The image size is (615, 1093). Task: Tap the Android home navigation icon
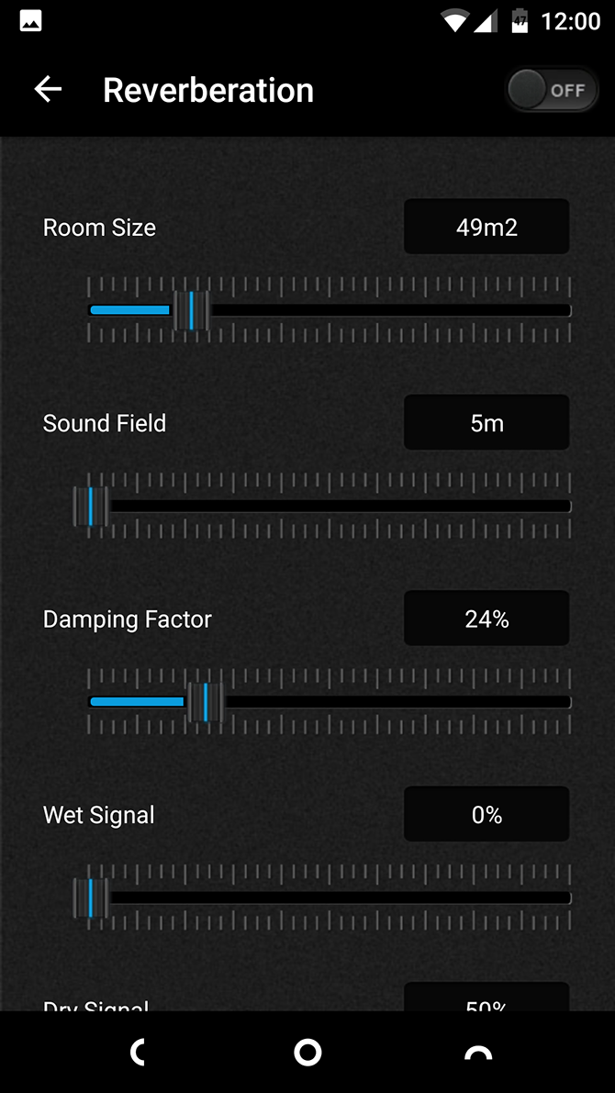tap(307, 1053)
